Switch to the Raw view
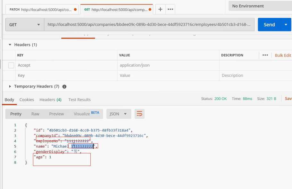The height and width of the screenshot is (189, 292). coord(35,114)
